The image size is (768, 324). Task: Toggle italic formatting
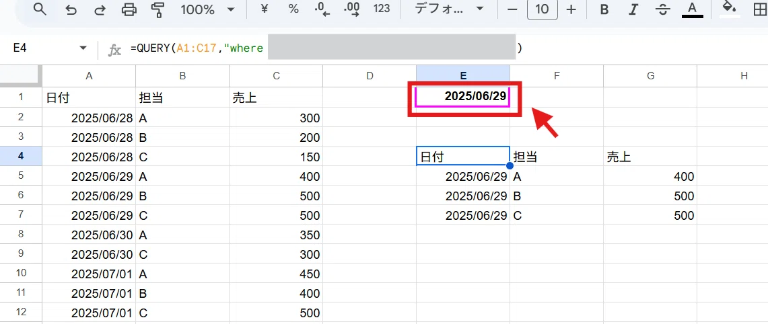(634, 9)
